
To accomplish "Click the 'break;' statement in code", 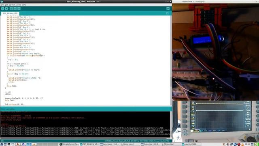I will [x=11, y=82].
